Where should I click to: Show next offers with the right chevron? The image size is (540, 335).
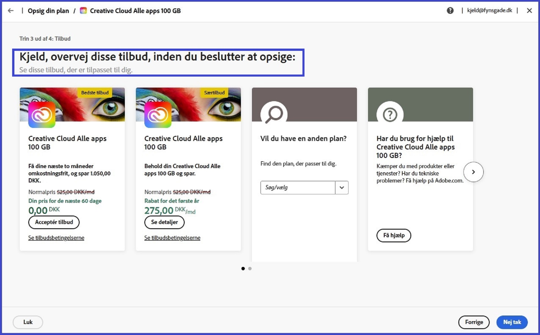[x=473, y=172]
